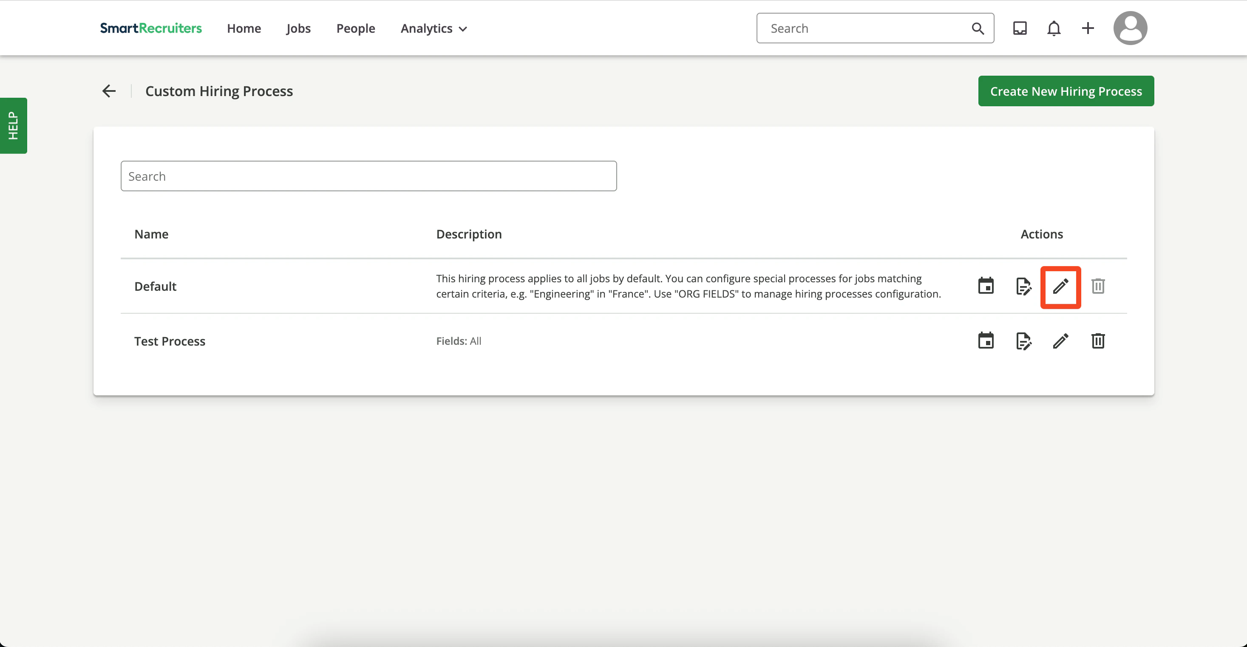Viewport: 1247px width, 647px height.
Task: Open the inbox icon in top bar
Action: (1020, 28)
